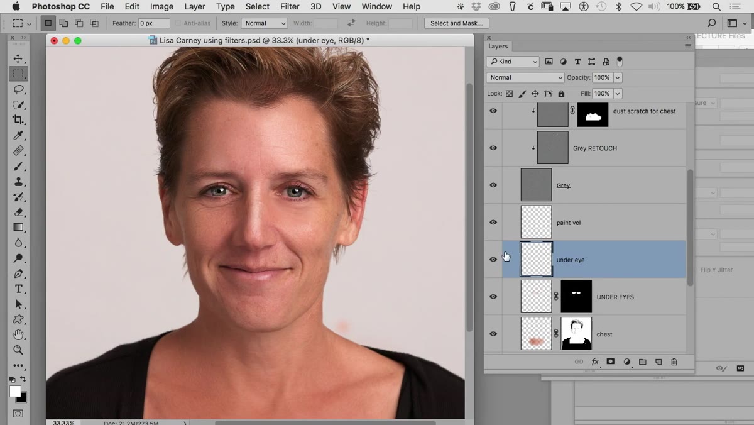Create a new group folder icon
The image size is (754, 425).
point(642,362)
